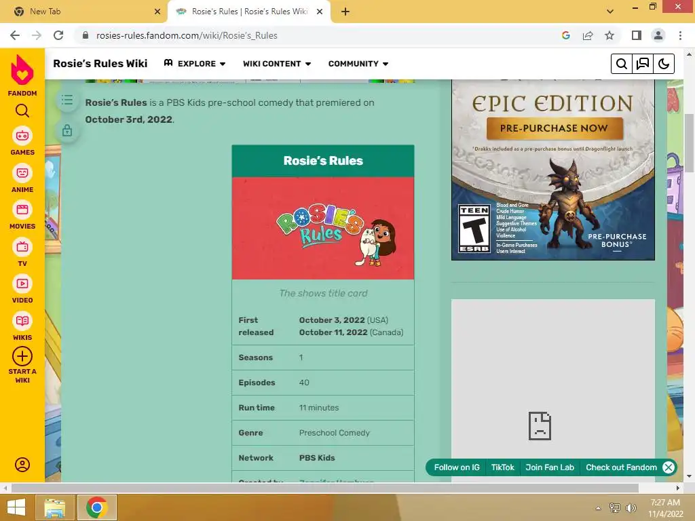This screenshot has height=521, width=695.
Task: Open a new browser tab
Action: coord(345,12)
